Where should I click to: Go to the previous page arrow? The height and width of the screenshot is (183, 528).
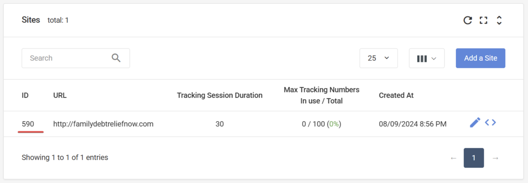pos(453,158)
